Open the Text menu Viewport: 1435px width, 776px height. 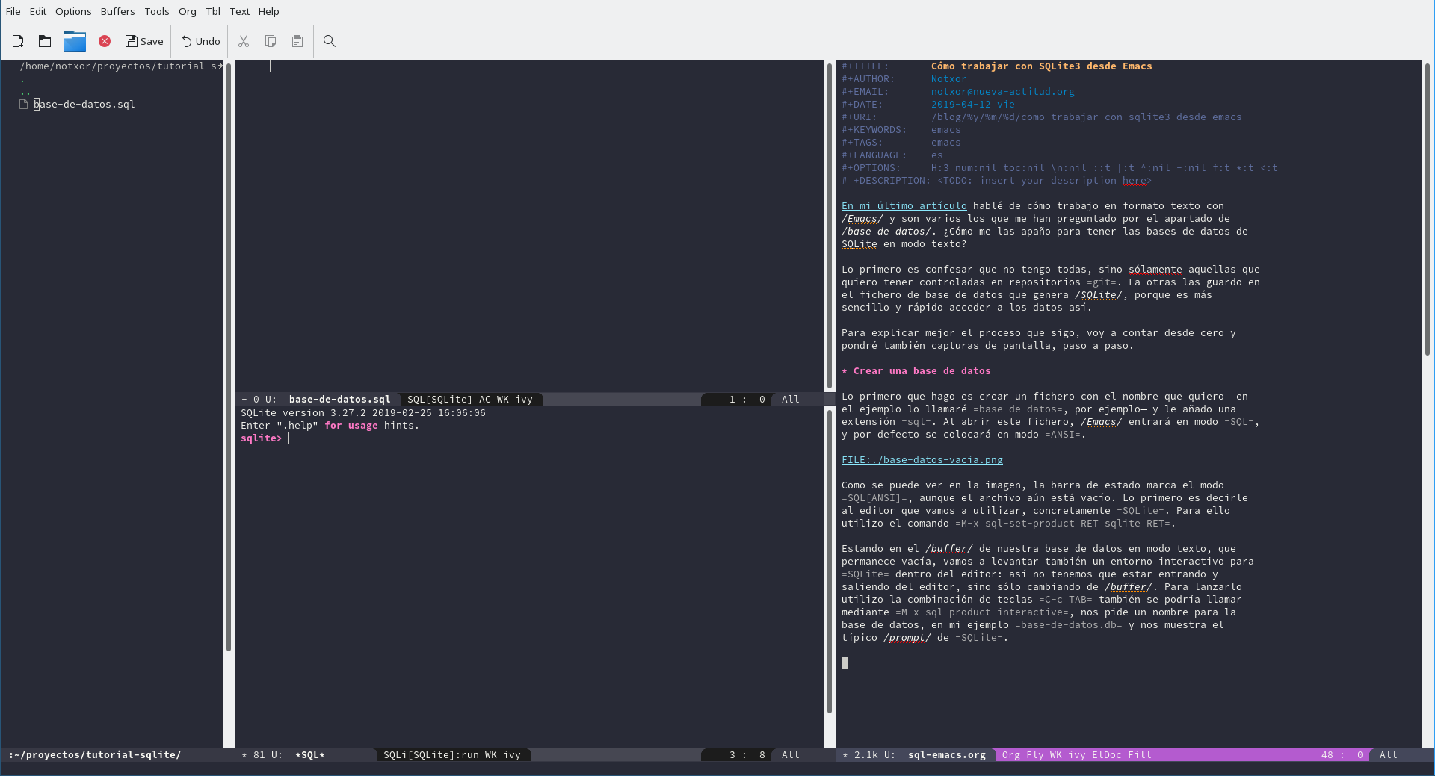click(240, 11)
